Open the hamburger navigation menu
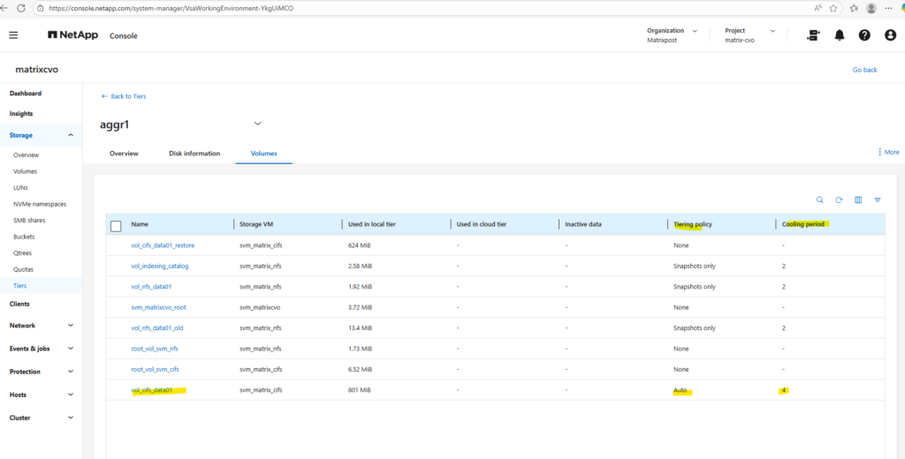 [x=13, y=35]
